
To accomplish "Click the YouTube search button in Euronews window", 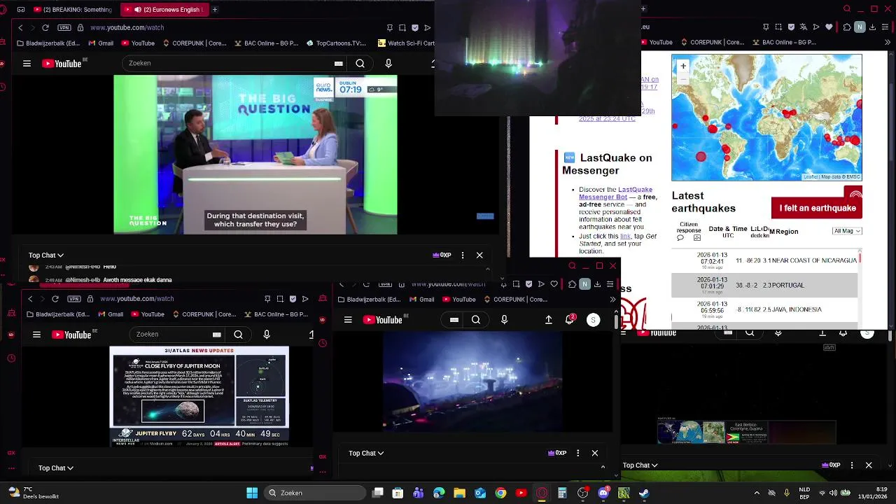I will (x=360, y=63).
